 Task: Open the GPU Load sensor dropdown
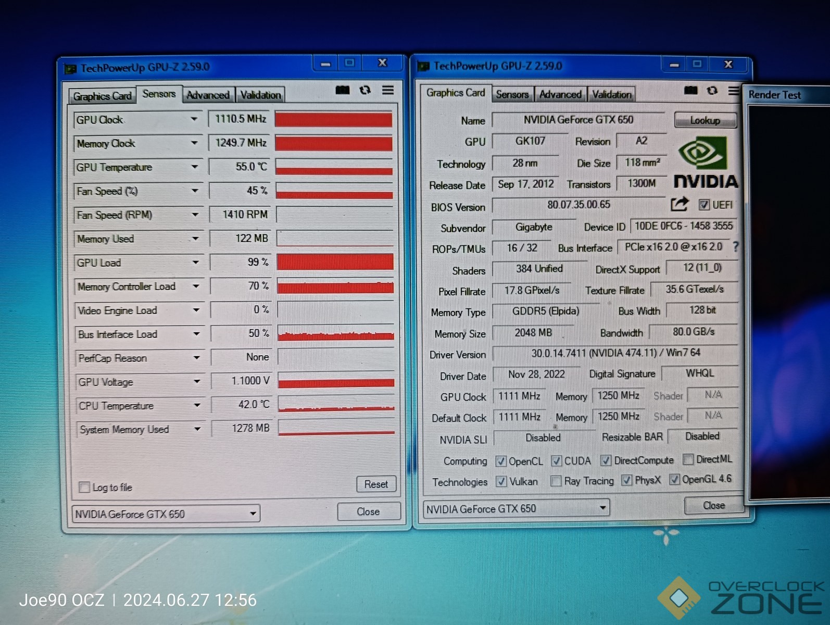[196, 262]
